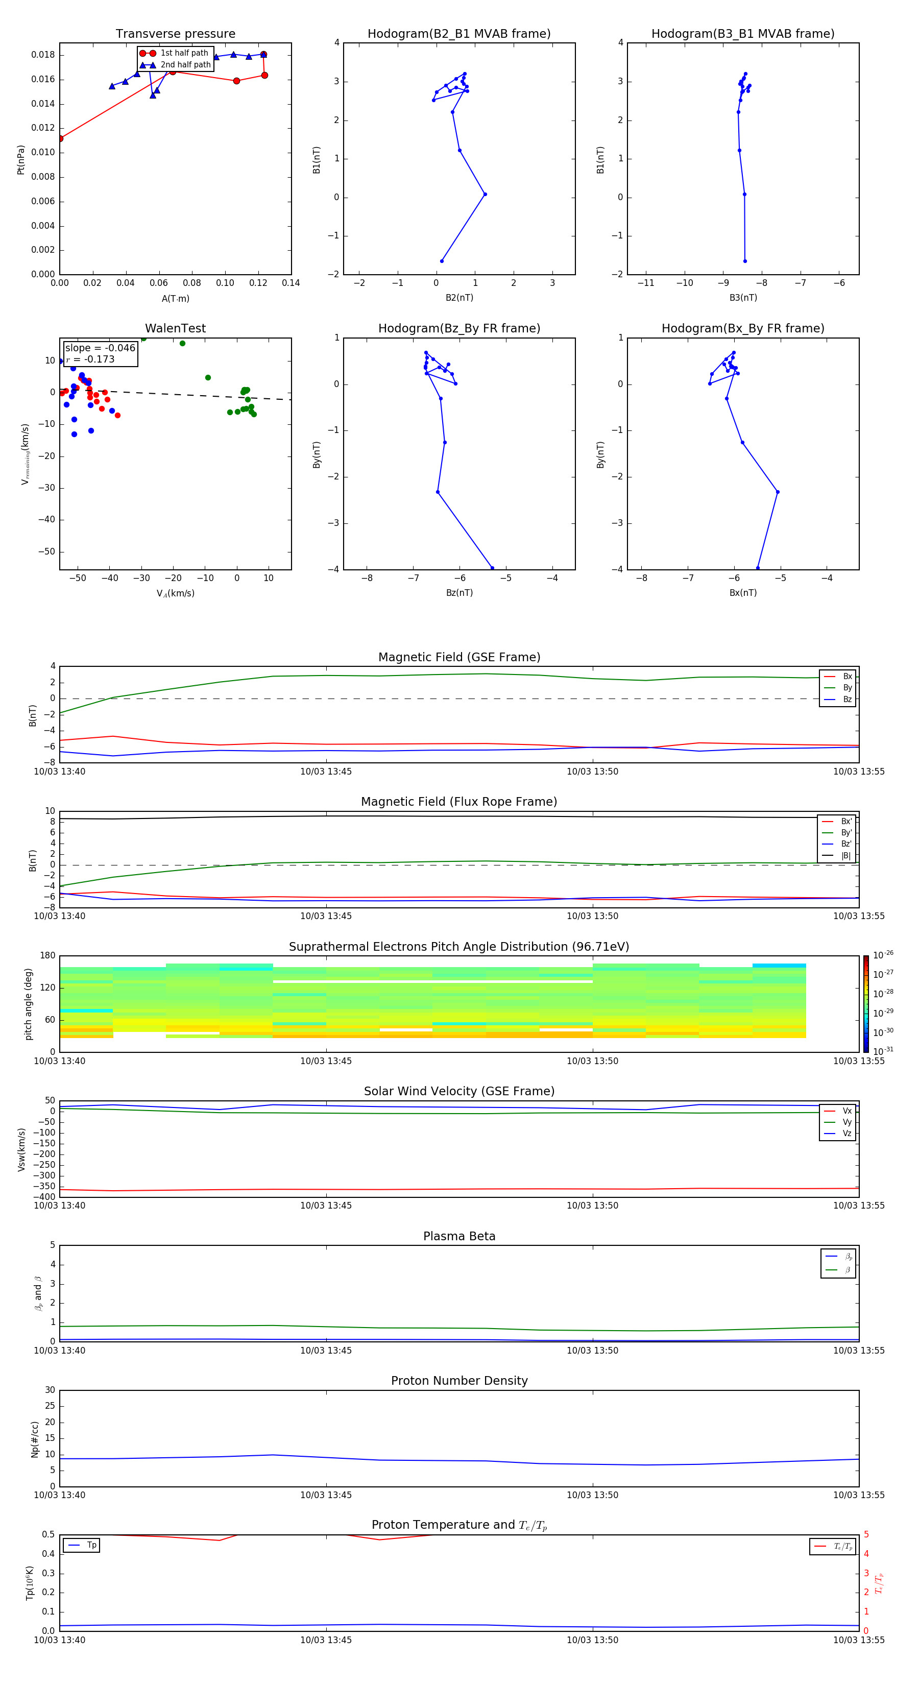Screen dimensions: 919x1685
Task: Click the 'βp and β' y-axis label
Action: 38,1294
